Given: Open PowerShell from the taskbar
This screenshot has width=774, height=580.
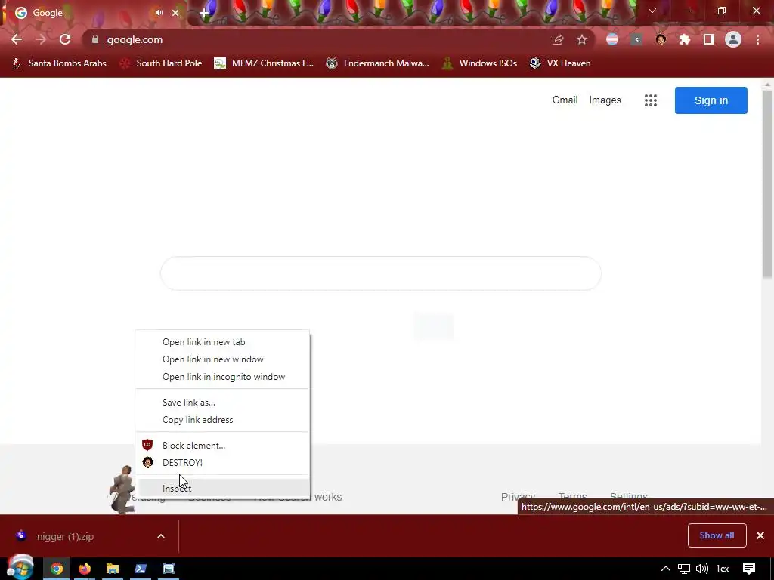Looking at the screenshot, I should (x=141, y=569).
